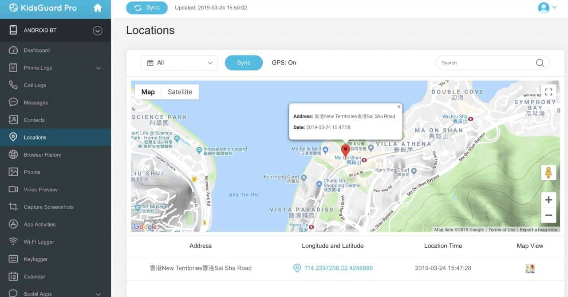Click inside the Search field
The height and width of the screenshot is (297, 568).
484,63
